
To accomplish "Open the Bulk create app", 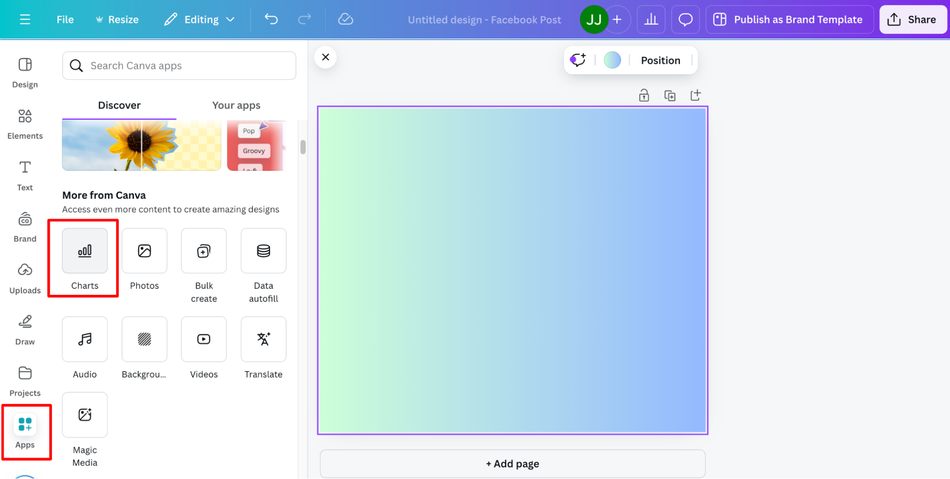I will coord(204,265).
